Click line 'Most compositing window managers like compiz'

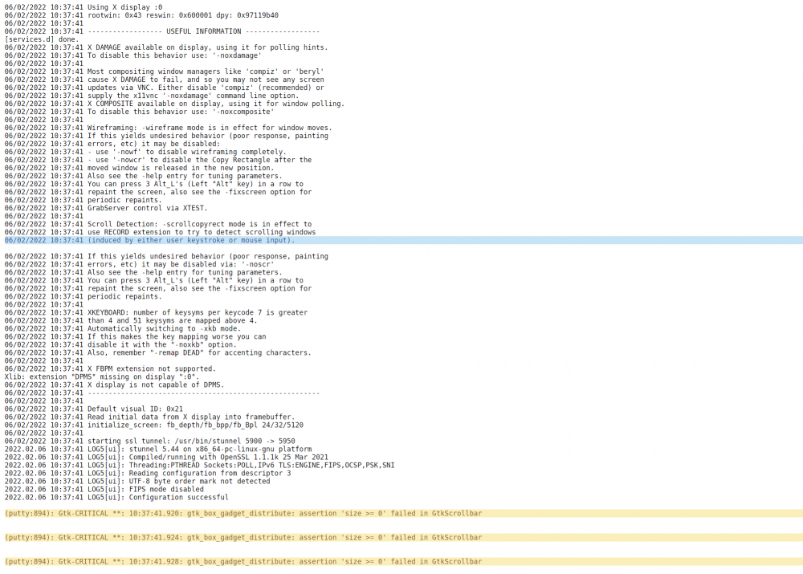pyautogui.click(x=164, y=71)
